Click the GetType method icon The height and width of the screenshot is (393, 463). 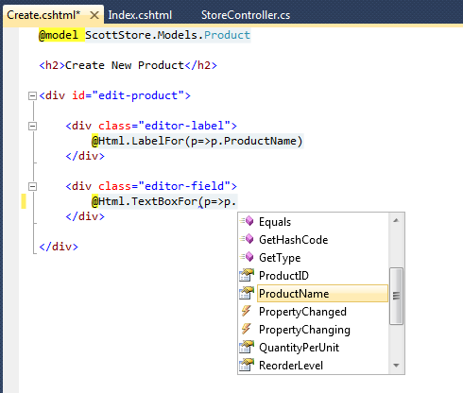pos(247,257)
